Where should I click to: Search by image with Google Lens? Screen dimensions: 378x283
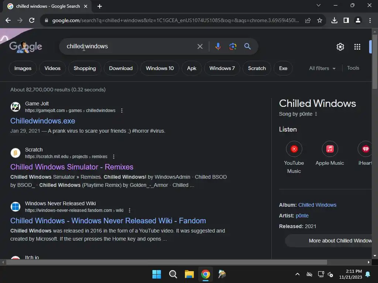pyautogui.click(x=233, y=46)
